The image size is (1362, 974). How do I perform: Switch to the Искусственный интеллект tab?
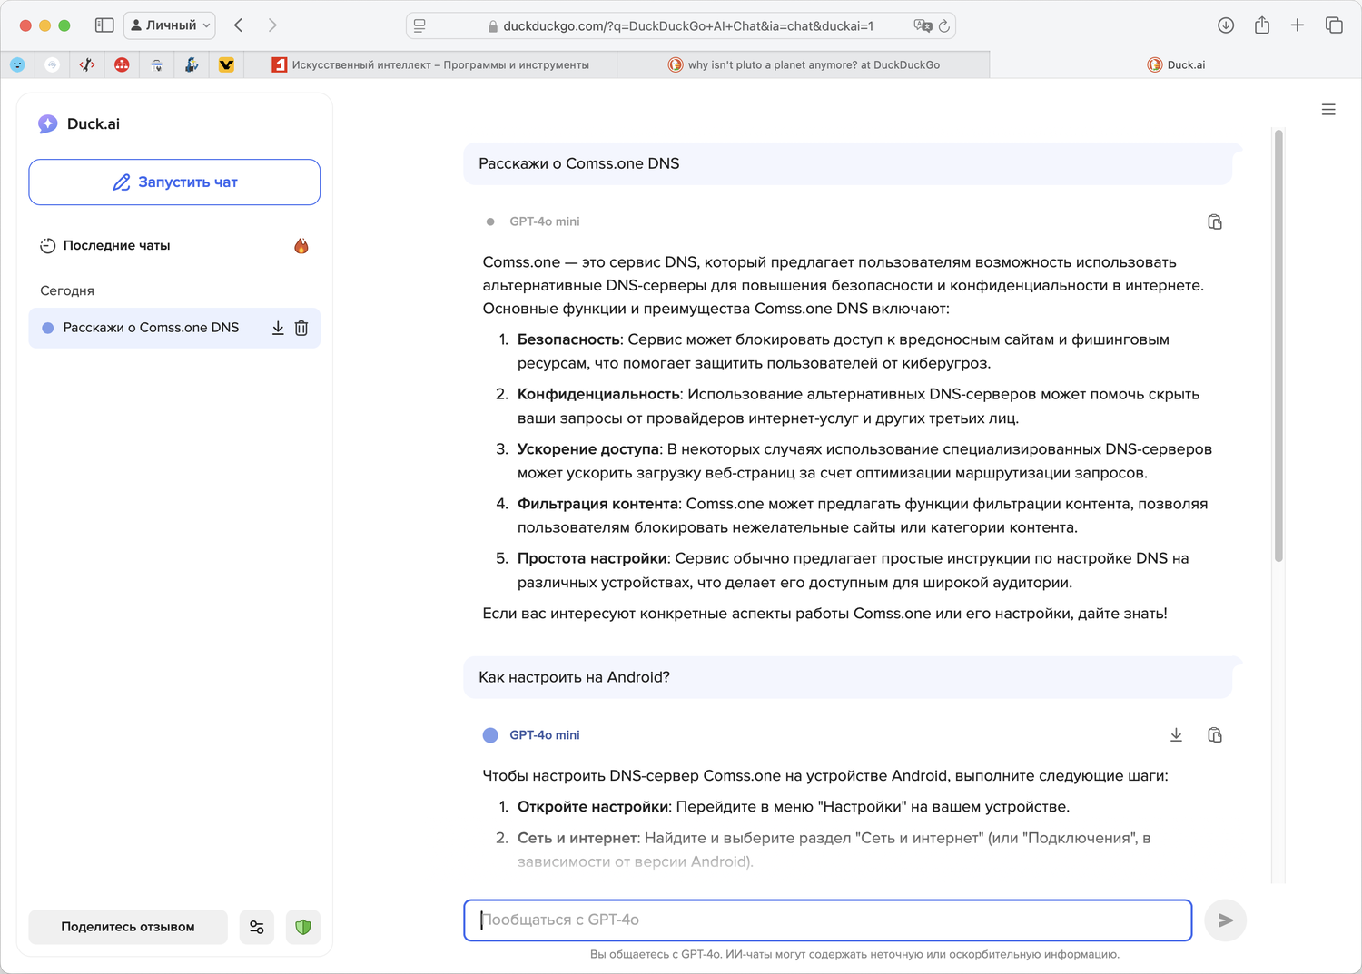click(x=430, y=64)
